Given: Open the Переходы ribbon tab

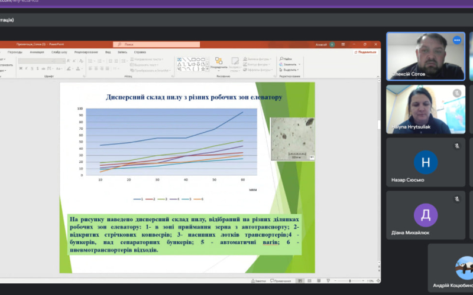Looking at the screenshot, I should click(15, 52).
